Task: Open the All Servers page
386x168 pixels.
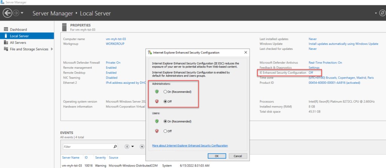Action: [x=17, y=43]
